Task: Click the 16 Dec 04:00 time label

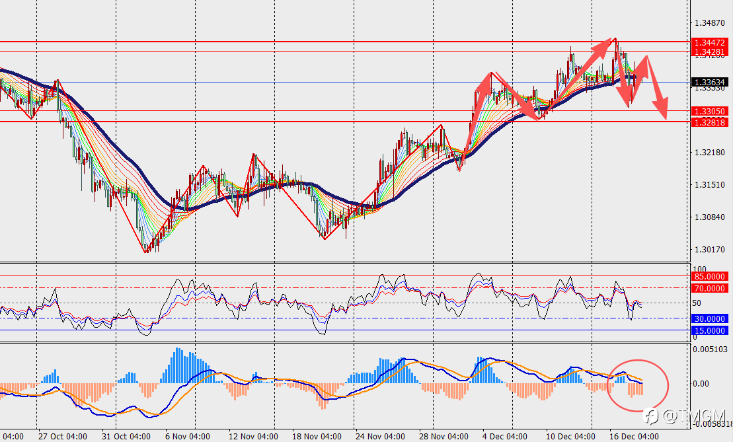Action: (x=634, y=437)
